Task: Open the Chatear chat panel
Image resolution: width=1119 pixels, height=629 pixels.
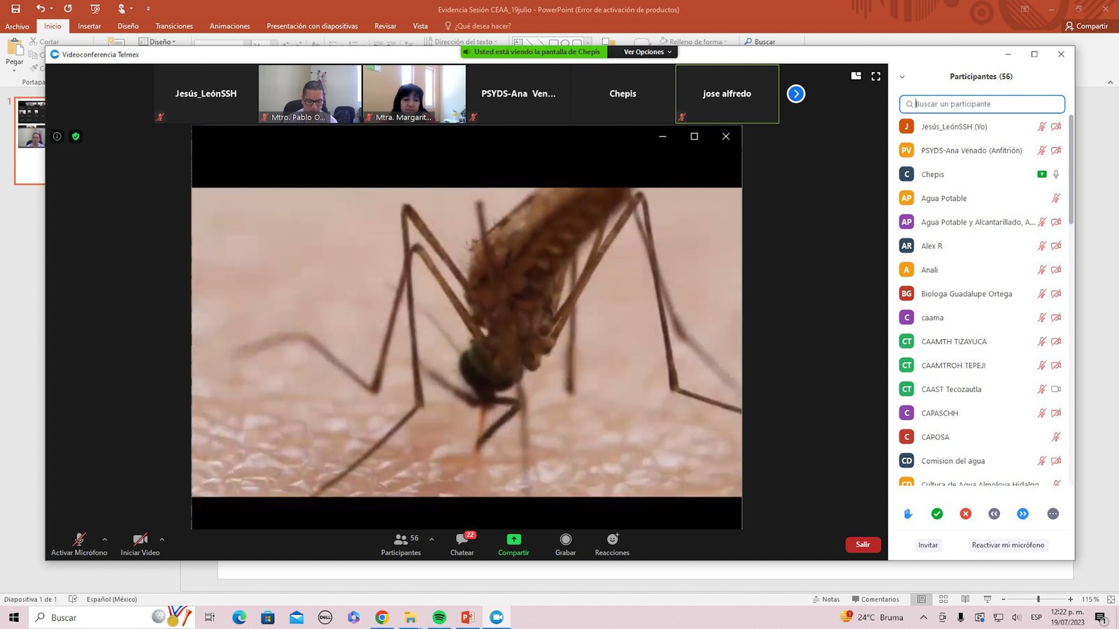Action: pyautogui.click(x=462, y=540)
